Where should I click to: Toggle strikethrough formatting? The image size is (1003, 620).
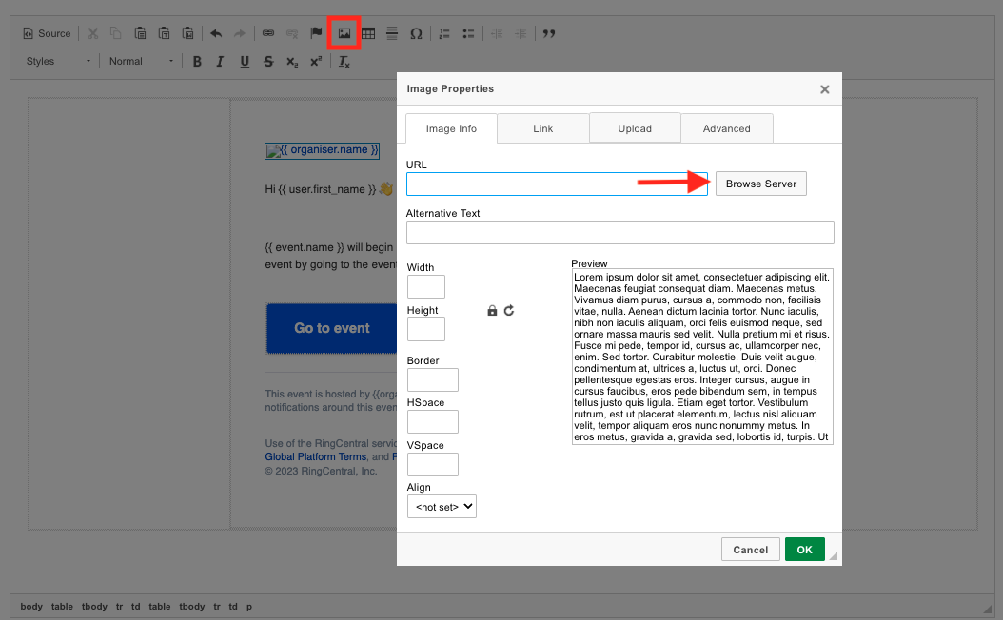point(268,62)
